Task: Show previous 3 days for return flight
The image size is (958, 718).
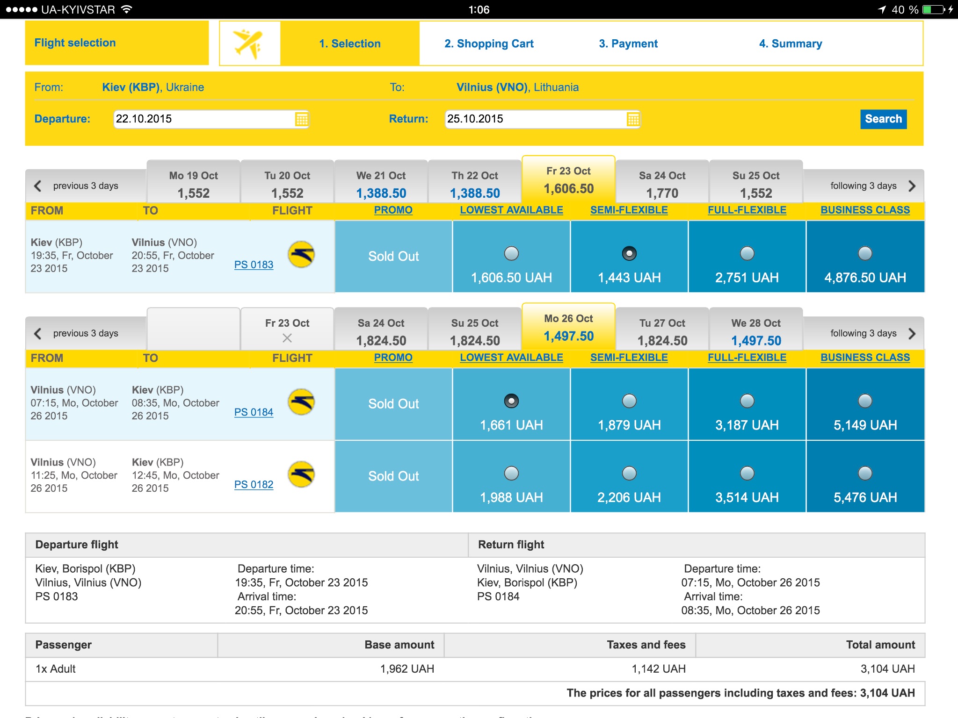Action: coord(85,333)
